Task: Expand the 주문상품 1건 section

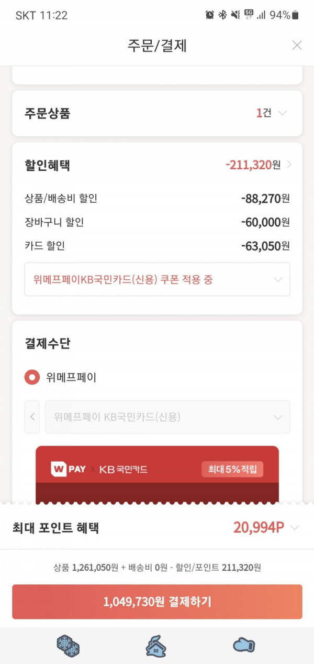Action: point(283,113)
